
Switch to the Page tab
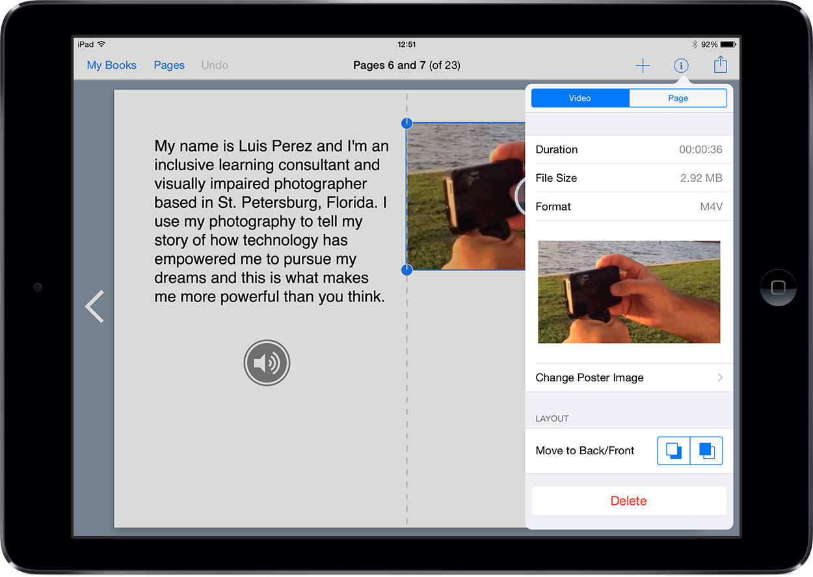click(x=678, y=98)
